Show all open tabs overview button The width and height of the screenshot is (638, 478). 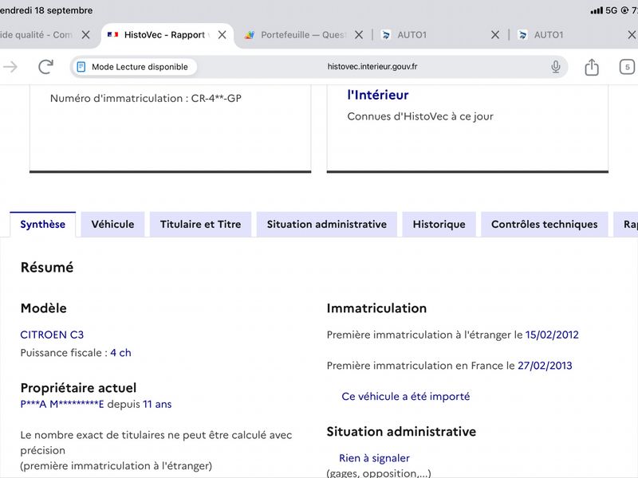tap(627, 67)
